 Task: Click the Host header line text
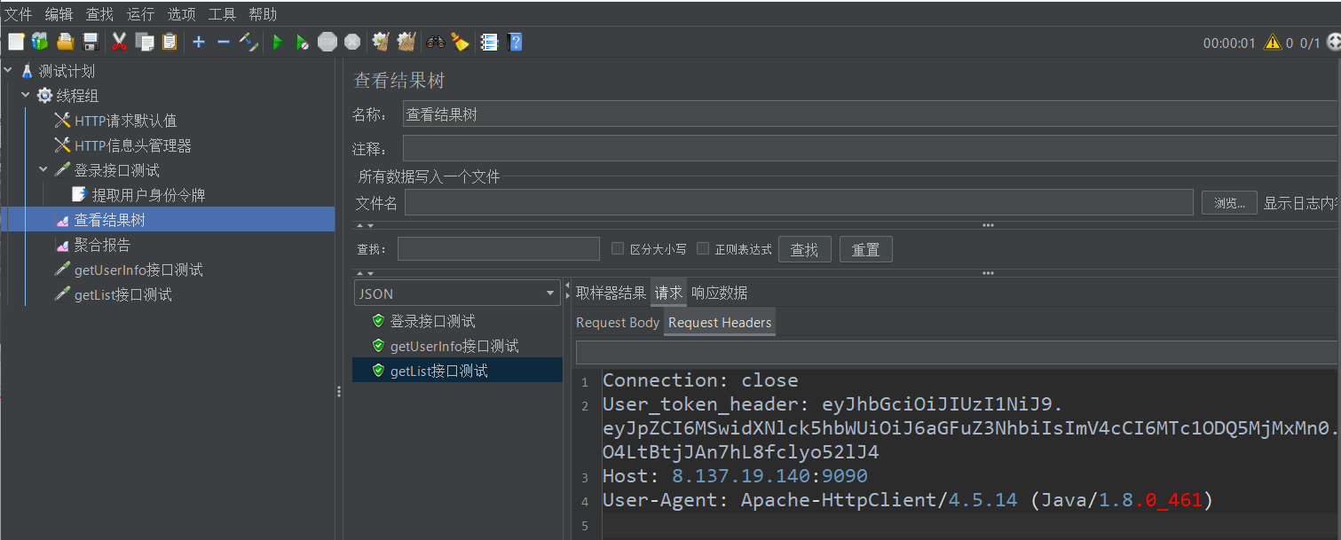735,476
